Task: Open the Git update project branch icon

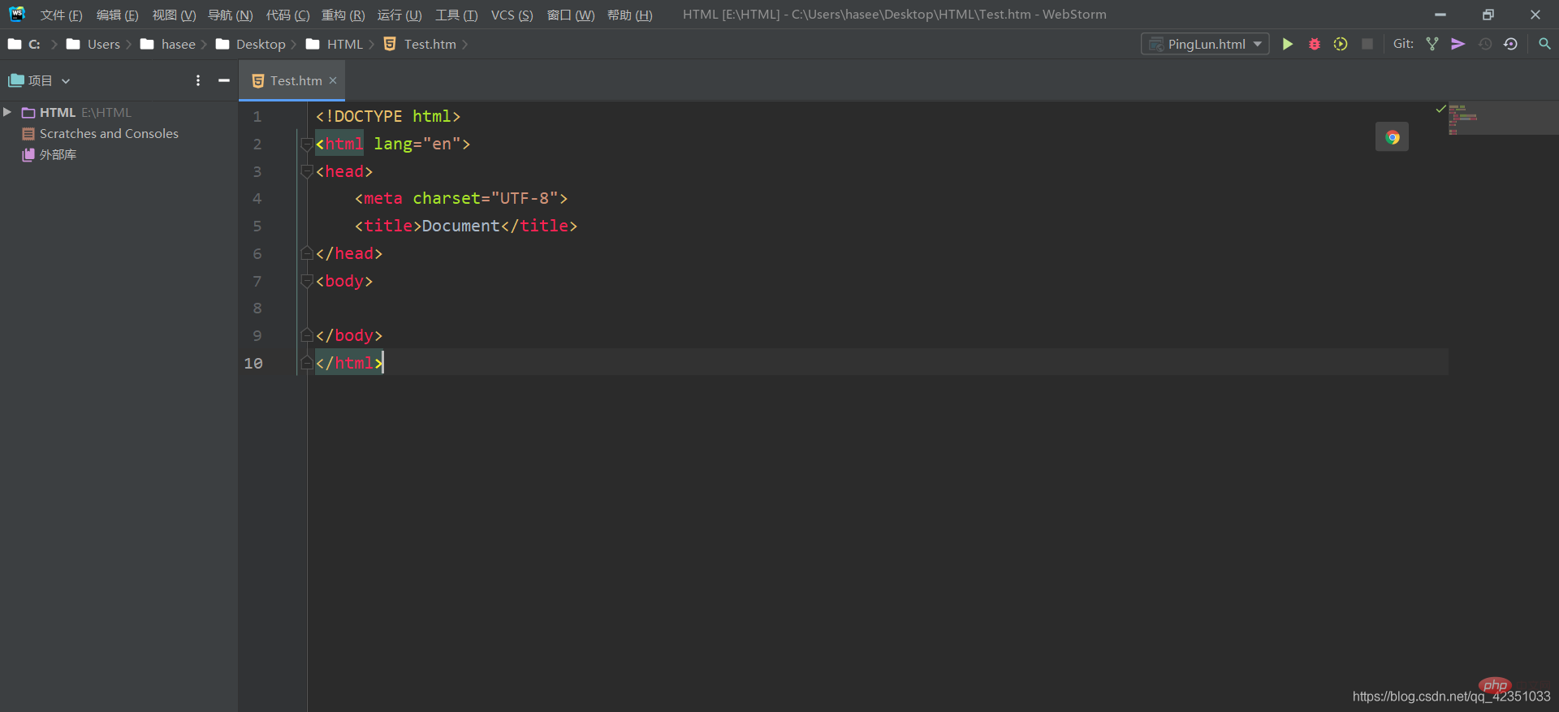Action: click(1432, 44)
